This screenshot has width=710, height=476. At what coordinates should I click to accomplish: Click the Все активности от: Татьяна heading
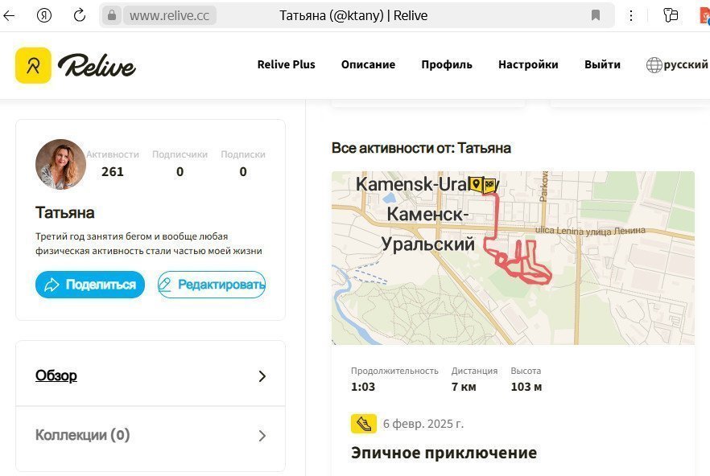click(x=421, y=148)
